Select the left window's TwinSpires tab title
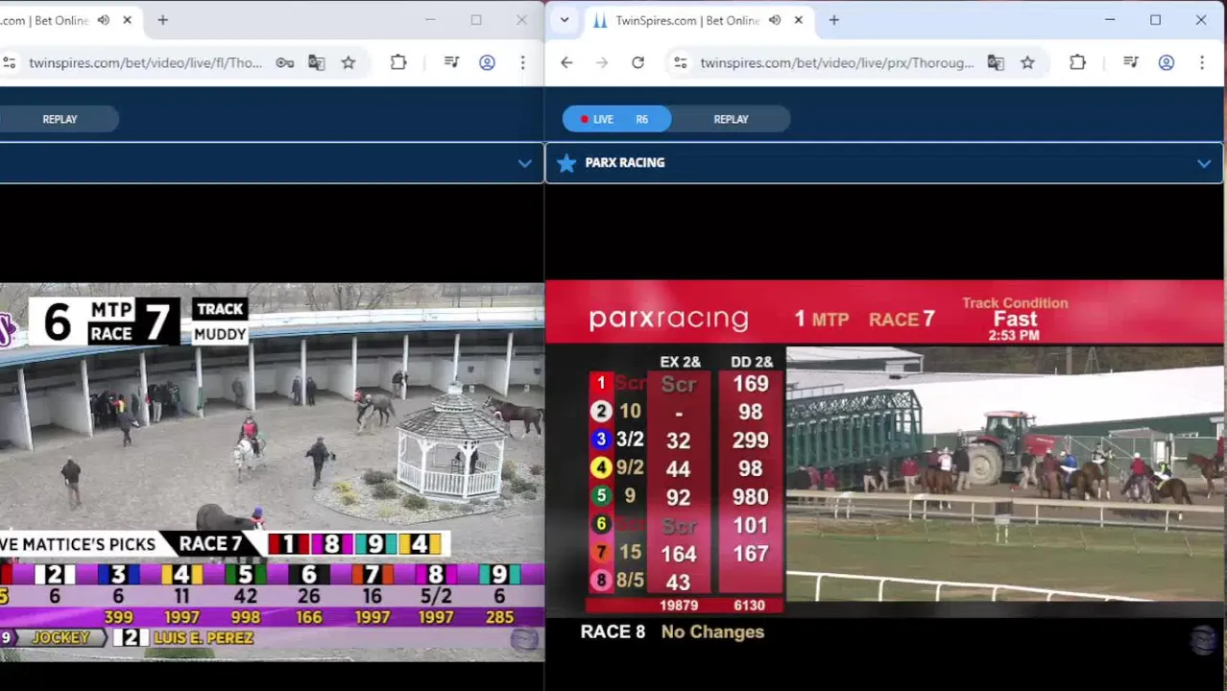1227x691 pixels. [45, 20]
